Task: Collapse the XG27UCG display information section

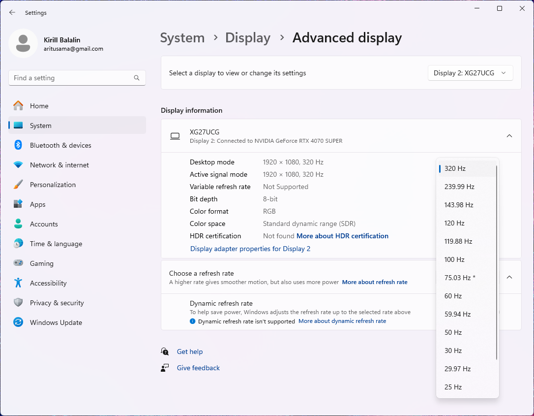Action: 509,136
